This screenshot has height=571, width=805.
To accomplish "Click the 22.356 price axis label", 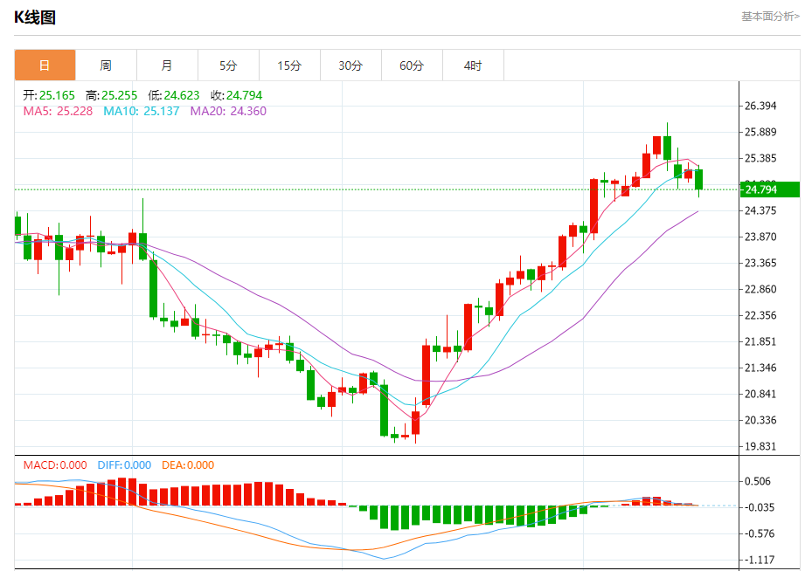I will tap(760, 315).
